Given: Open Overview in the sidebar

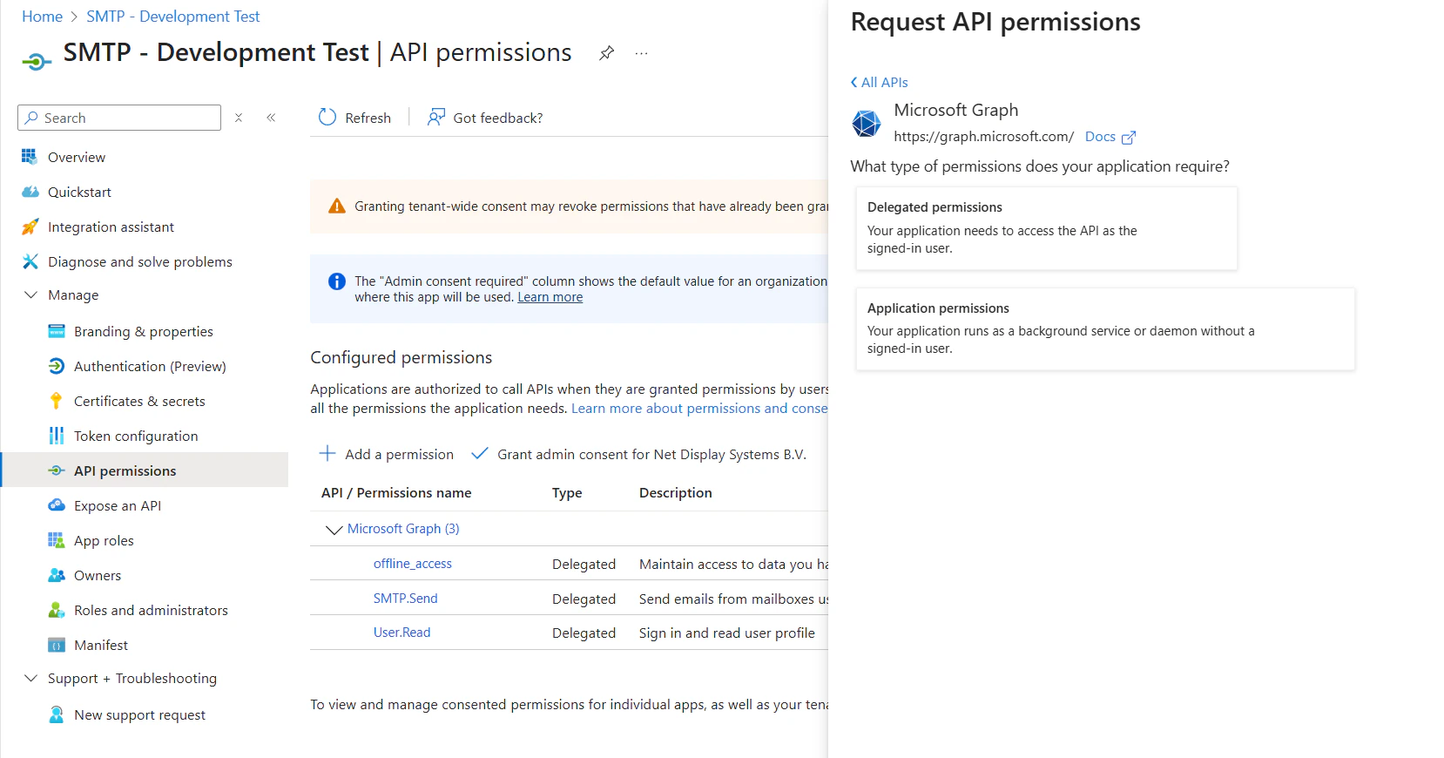Looking at the screenshot, I should coord(77,157).
